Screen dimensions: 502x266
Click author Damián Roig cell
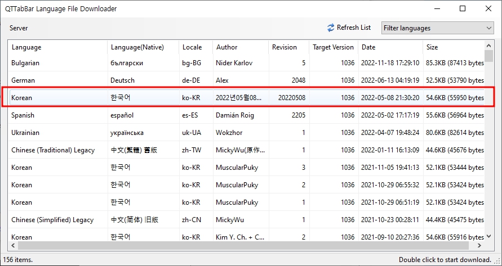pos(235,115)
